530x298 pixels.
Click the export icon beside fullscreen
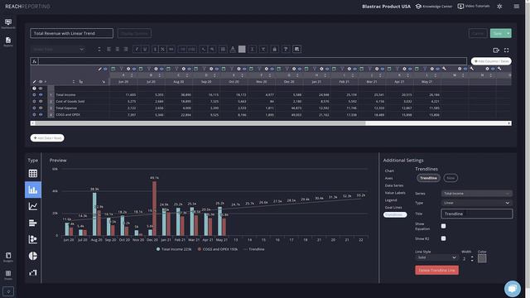pos(496,50)
